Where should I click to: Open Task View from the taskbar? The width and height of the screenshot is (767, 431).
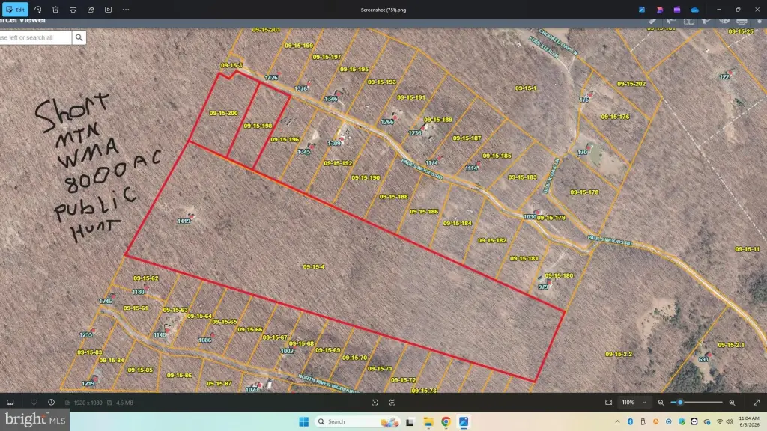[x=410, y=421]
